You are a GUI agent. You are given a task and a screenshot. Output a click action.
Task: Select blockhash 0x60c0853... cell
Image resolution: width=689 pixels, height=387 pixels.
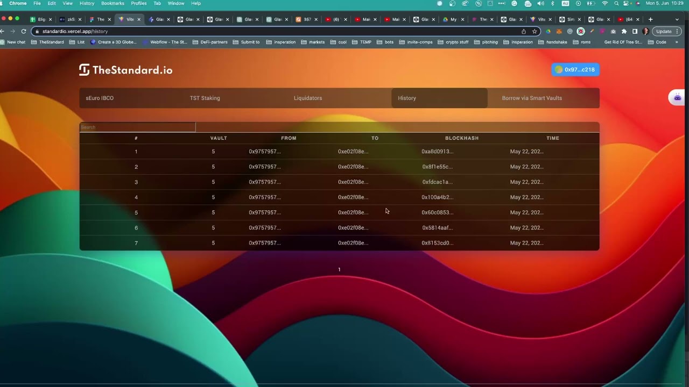pos(438,212)
